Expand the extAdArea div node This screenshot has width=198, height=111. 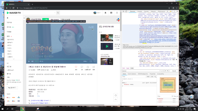pos(139,52)
